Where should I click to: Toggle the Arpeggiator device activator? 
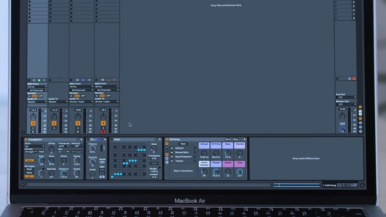(26, 139)
